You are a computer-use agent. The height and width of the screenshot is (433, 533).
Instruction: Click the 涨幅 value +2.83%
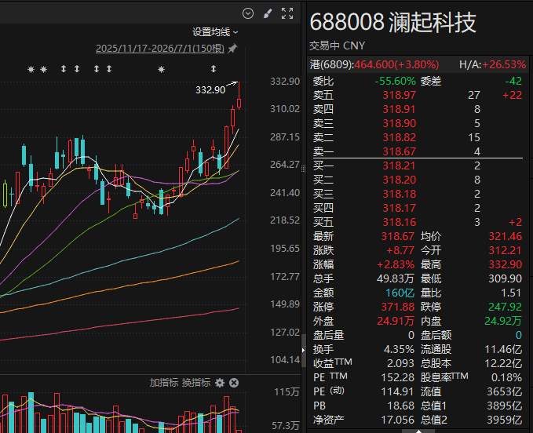coord(396,264)
